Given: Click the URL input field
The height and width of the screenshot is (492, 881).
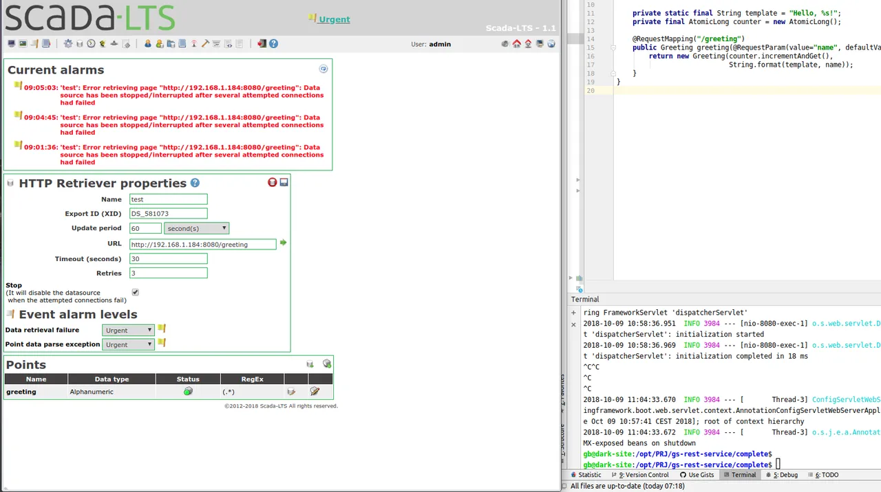Looking at the screenshot, I should click(x=202, y=244).
